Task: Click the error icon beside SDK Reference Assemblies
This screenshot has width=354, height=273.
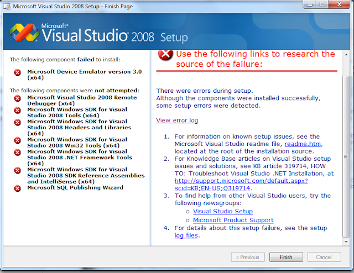Action: (x=17, y=170)
